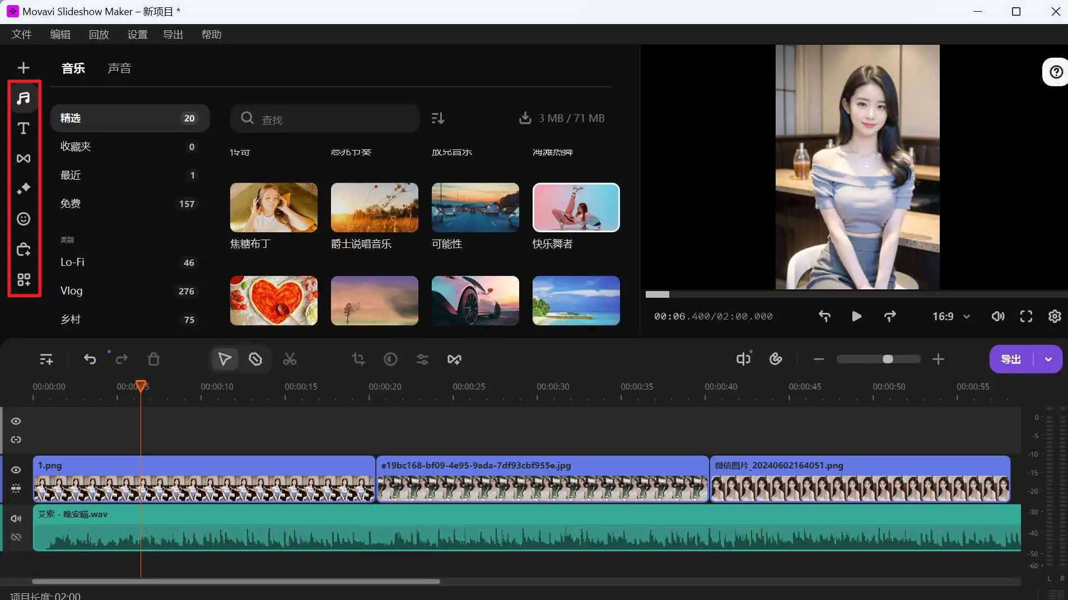
Task: Open the 设置 menu in the menu bar
Action: [137, 34]
